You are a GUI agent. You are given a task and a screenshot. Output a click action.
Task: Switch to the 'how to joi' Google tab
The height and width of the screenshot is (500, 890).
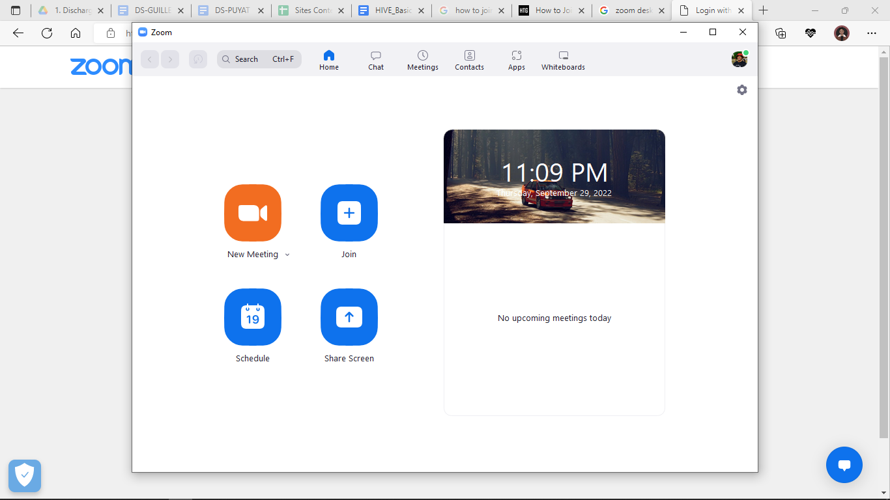tap(472, 10)
